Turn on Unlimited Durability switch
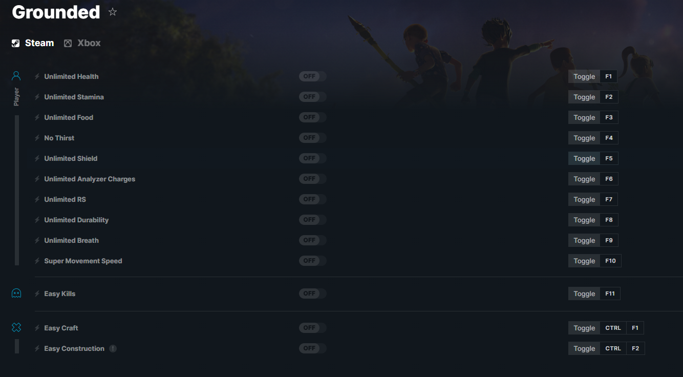Image resolution: width=683 pixels, height=377 pixels. click(x=312, y=220)
